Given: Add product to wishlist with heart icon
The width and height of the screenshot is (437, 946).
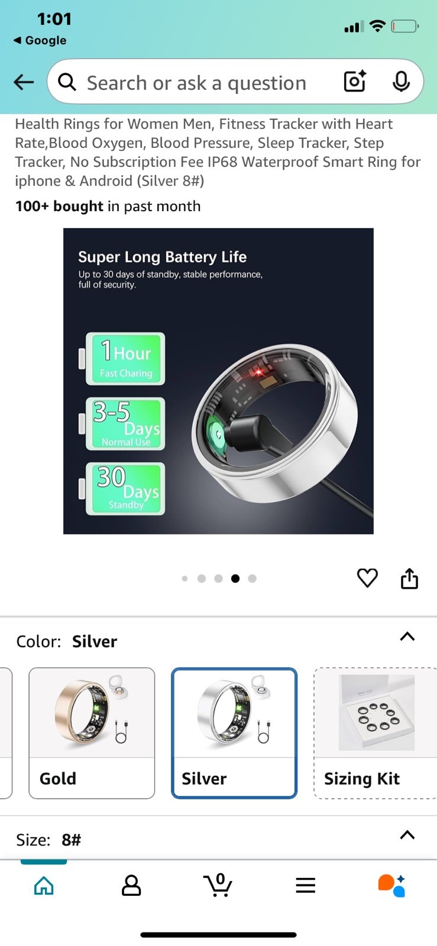Looking at the screenshot, I should click(x=367, y=578).
